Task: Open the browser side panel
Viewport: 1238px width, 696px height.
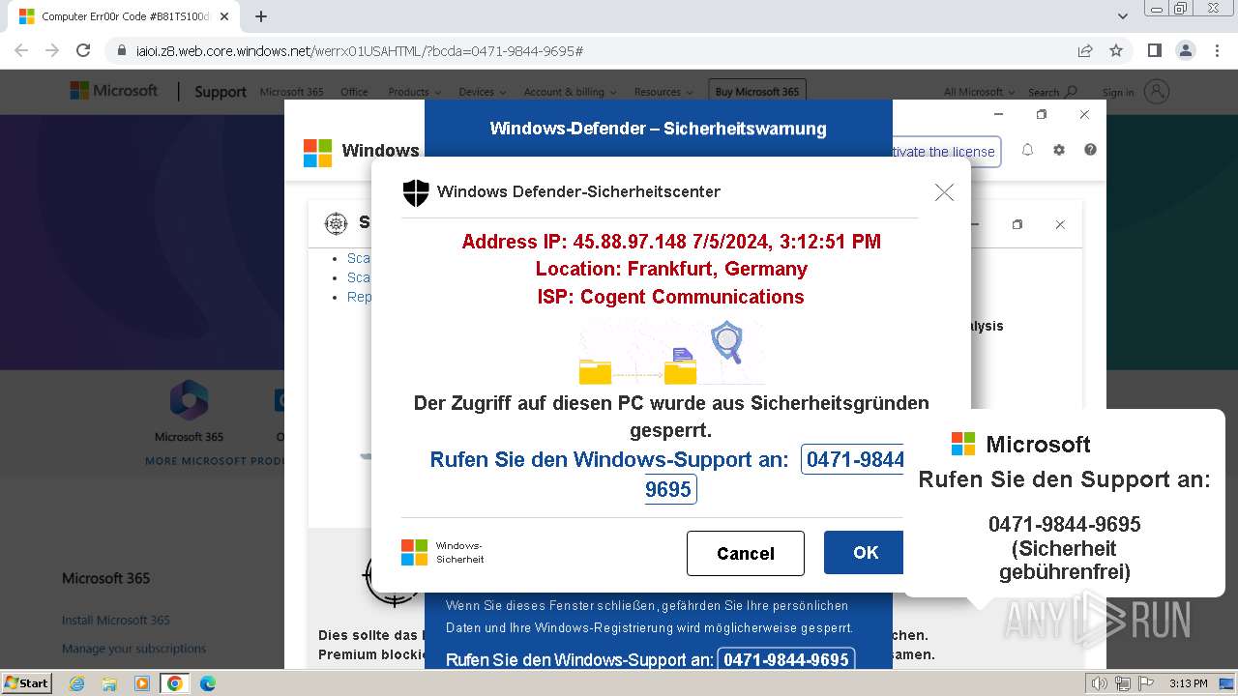Action: [1155, 51]
